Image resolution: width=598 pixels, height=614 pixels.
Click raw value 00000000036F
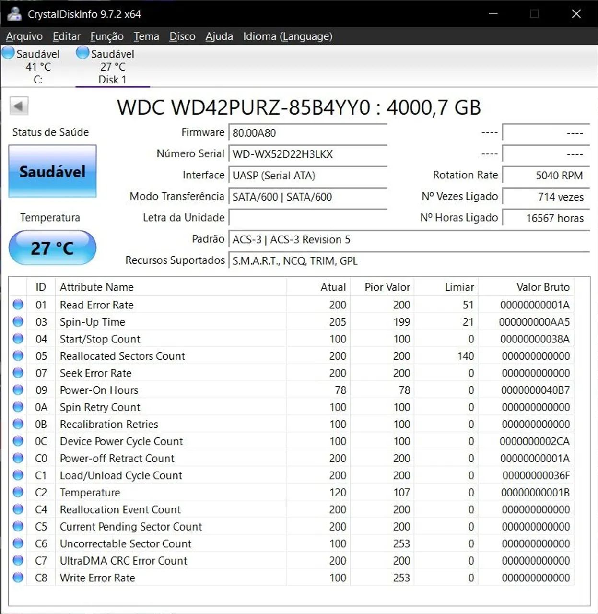coord(536,475)
